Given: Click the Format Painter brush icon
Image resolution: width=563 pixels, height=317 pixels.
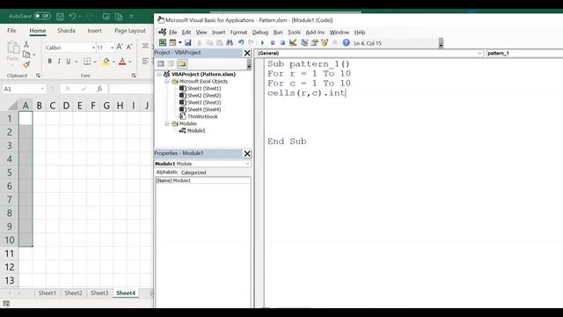Looking at the screenshot, I should (x=26, y=65).
